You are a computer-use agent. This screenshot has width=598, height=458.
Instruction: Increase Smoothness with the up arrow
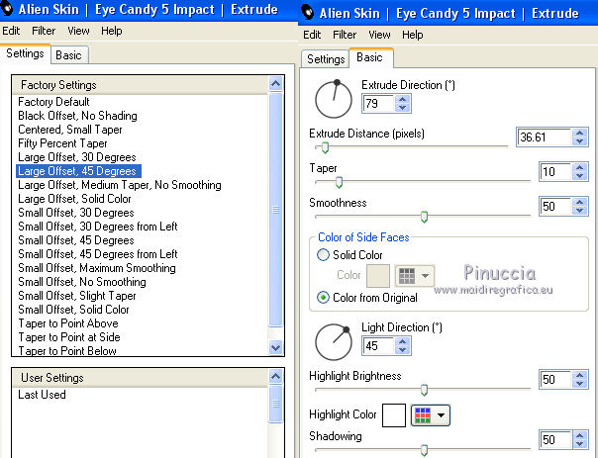pyautogui.click(x=580, y=202)
